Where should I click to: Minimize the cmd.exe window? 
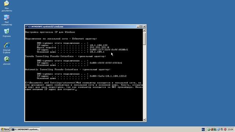(x=138, y=26)
